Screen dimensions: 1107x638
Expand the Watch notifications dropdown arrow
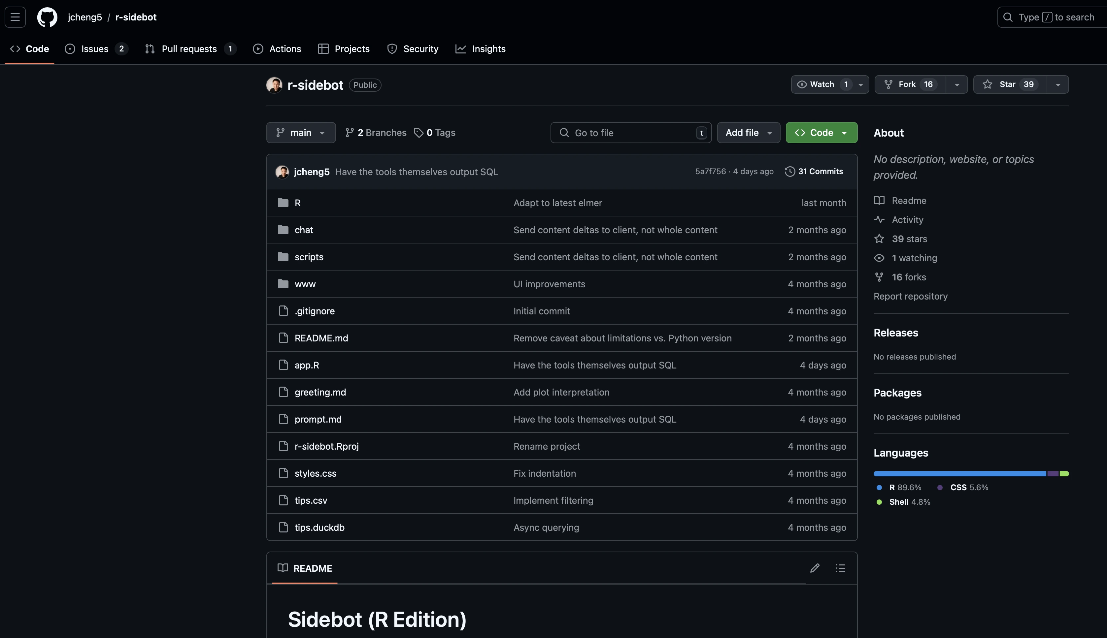[860, 84]
